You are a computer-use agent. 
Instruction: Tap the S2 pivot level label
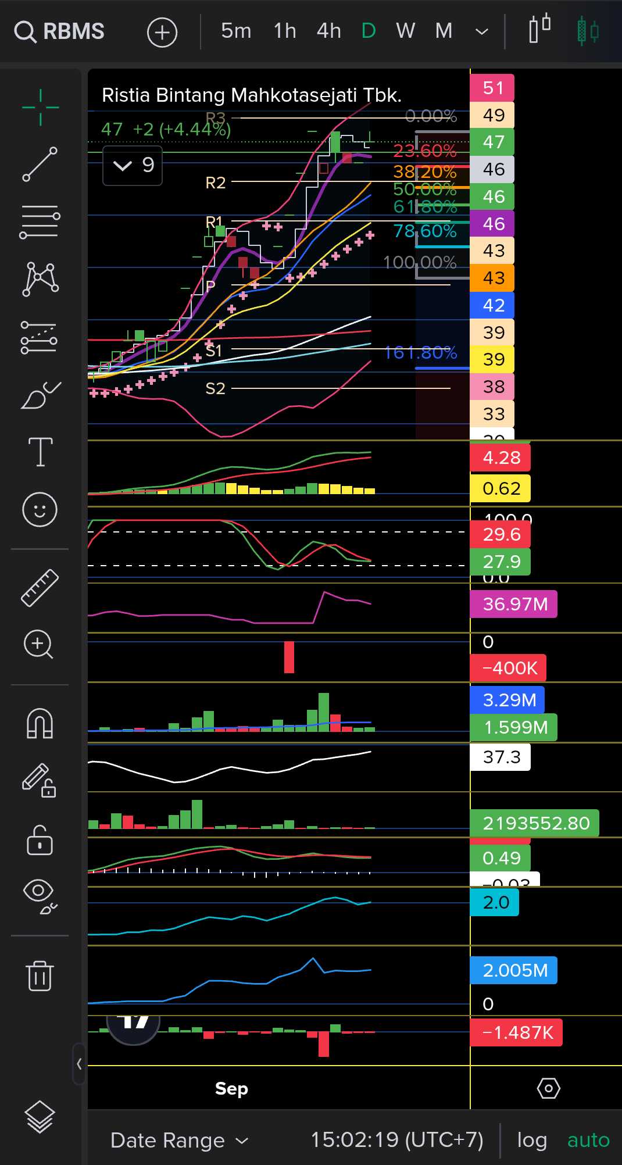(x=215, y=388)
